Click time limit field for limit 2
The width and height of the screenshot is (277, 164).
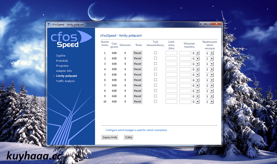pyautogui.click(x=171, y=58)
